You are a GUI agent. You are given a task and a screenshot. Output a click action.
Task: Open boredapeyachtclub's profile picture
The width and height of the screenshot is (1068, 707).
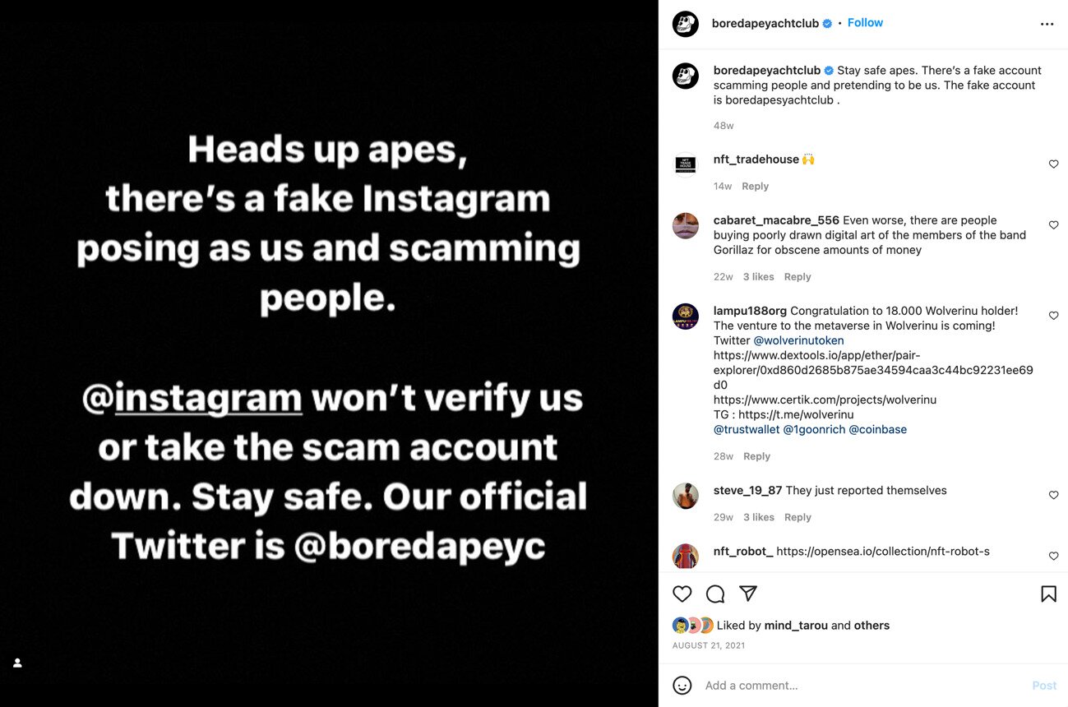[x=685, y=24]
